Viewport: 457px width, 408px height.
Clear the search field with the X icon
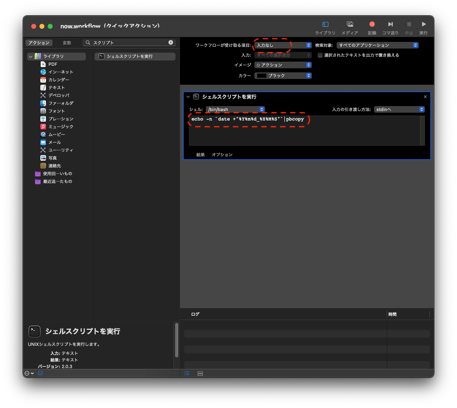pyautogui.click(x=171, y=43)
